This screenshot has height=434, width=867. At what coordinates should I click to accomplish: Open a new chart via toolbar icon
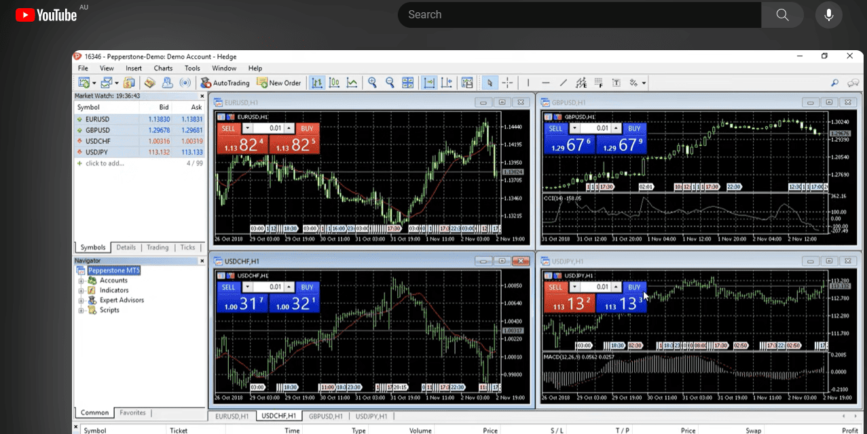coord(84,83)
